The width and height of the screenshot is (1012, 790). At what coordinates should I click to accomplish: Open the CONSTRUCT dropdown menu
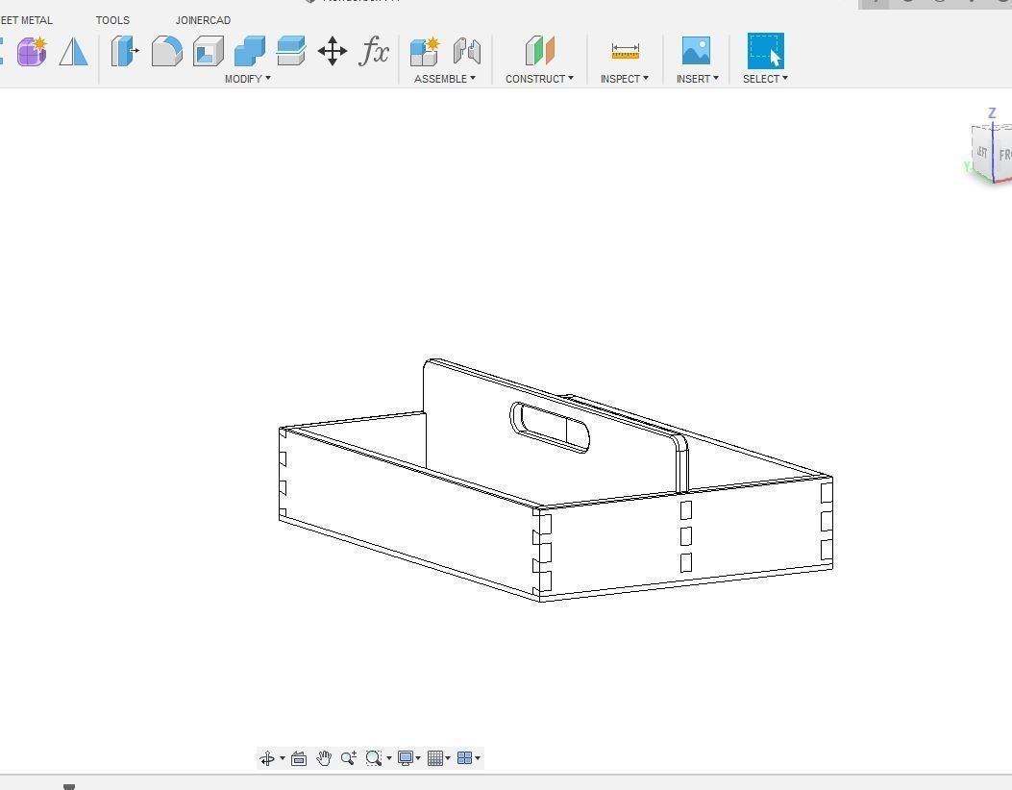pyautogui.click(x=539, y=79)
